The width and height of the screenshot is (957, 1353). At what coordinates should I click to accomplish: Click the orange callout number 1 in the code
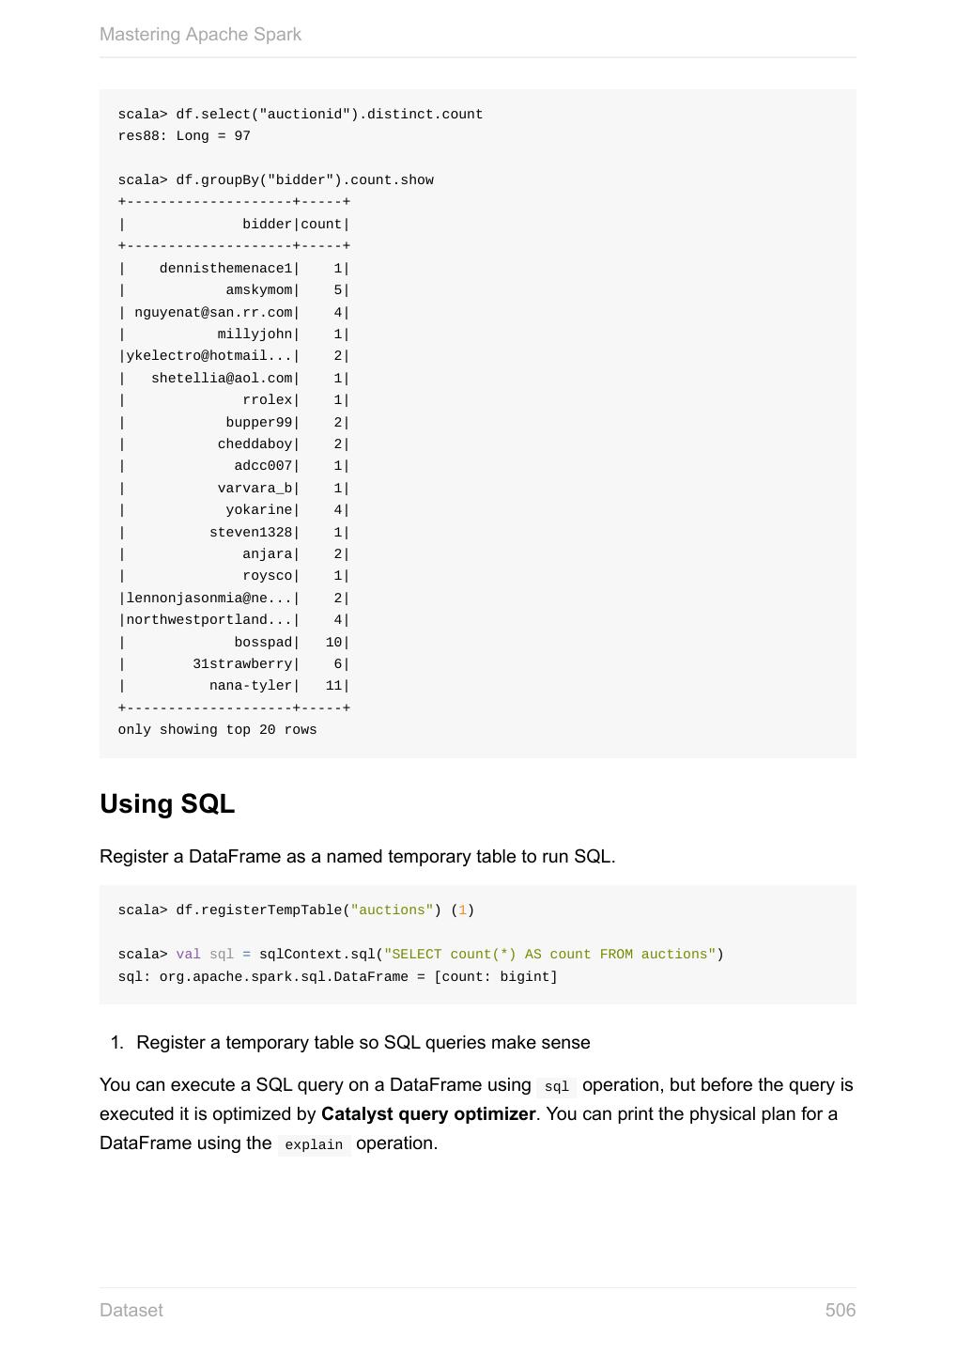(462, 910)
